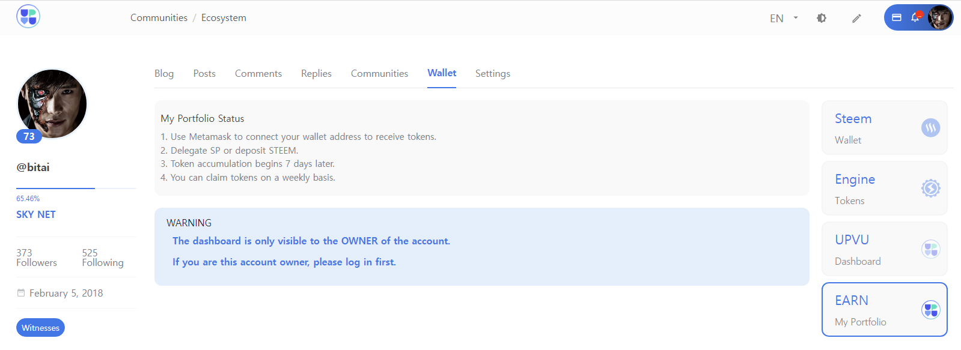Click the 'claim tokens on a weekly basis' line
Image resolution: width=961 pixels, height=350 pixels.
248,178
